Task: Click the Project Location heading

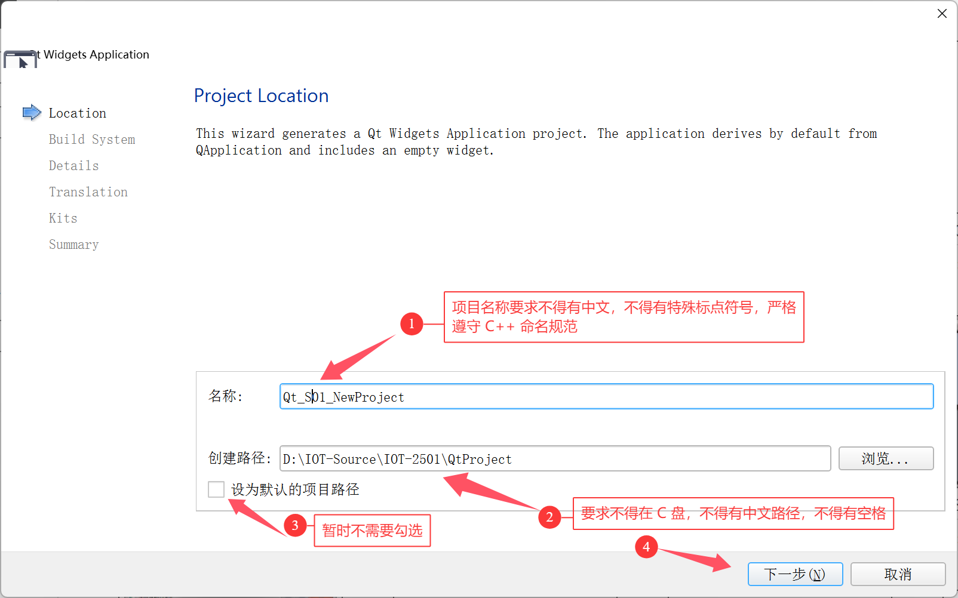Action: [262, 95]
